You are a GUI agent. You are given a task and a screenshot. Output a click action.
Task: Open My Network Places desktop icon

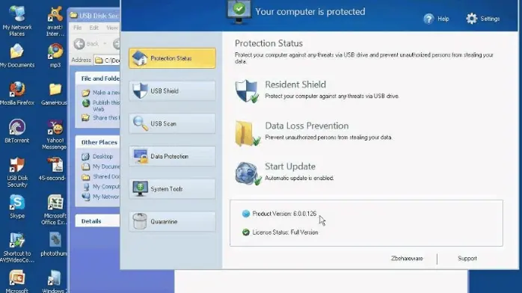pyautogui.click(x=17, y=21)
